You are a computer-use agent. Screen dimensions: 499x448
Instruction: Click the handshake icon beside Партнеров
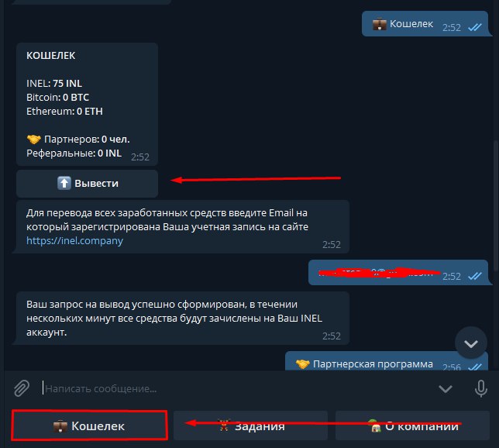click(x=34, y=140)
